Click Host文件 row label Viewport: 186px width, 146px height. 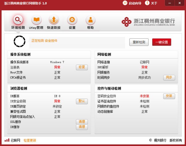coord(16,72)
